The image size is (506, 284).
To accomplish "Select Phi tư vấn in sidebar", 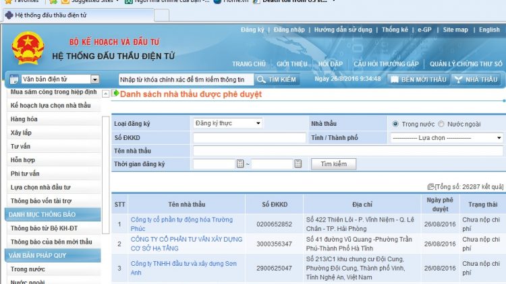I will point(25,174).
